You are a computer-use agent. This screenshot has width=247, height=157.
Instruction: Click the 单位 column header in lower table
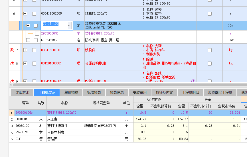[126, 103]
